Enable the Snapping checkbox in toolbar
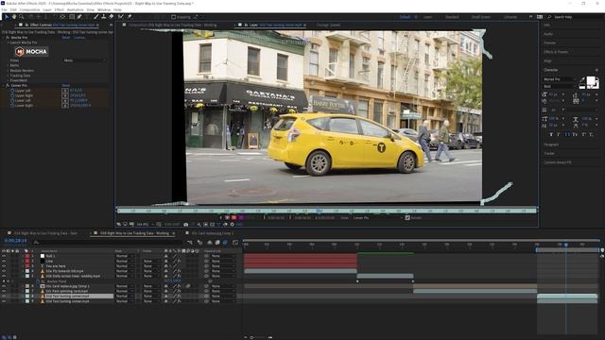 click(x=174, y=17)
